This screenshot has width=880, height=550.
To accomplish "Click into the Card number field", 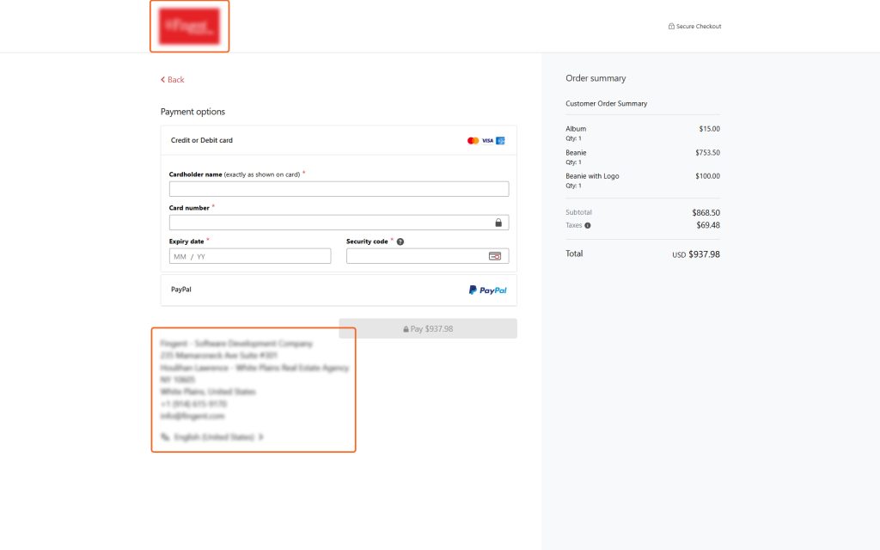I will pos(330,223).
